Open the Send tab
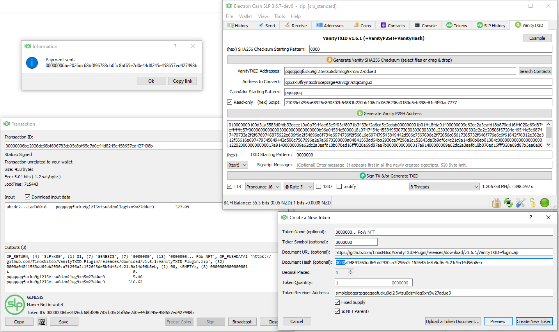559x332 pixels. (266, 25)
